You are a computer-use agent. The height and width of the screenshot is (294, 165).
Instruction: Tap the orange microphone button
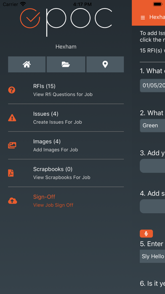click(x=146, y=234)
